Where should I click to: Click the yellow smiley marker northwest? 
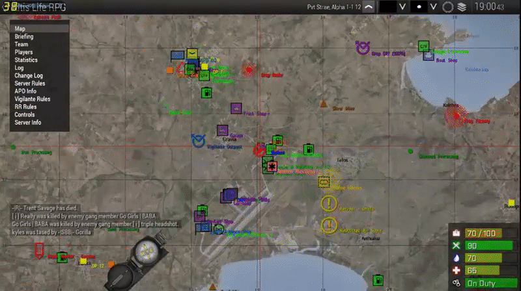click(192, 53)
